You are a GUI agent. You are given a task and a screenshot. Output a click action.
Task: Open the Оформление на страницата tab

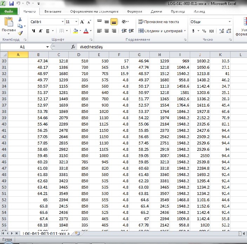coord(94,11)
